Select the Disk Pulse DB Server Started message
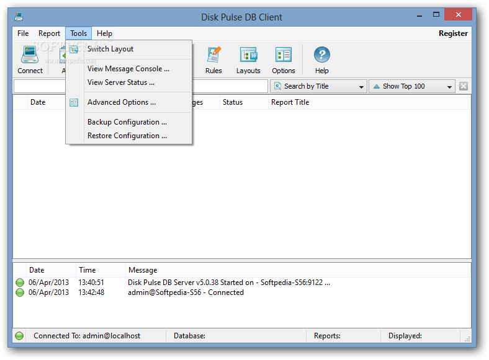 [229, 283]
